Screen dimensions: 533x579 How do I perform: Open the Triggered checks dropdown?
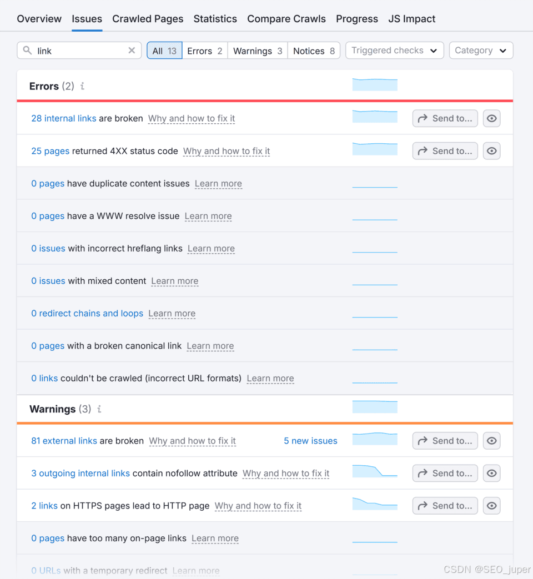coord(395,50)
